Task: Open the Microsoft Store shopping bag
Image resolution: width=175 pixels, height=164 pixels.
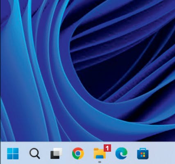Action: point(143,154)
